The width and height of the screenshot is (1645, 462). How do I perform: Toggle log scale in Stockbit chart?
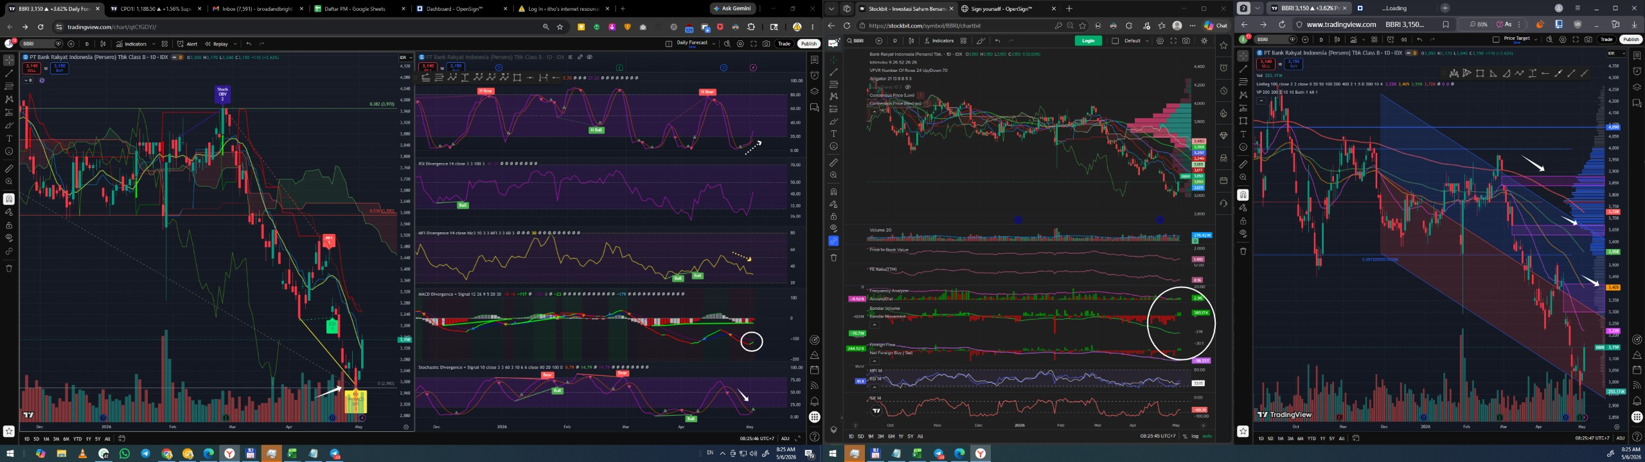pyautogui.click(x=1195, y=436)
